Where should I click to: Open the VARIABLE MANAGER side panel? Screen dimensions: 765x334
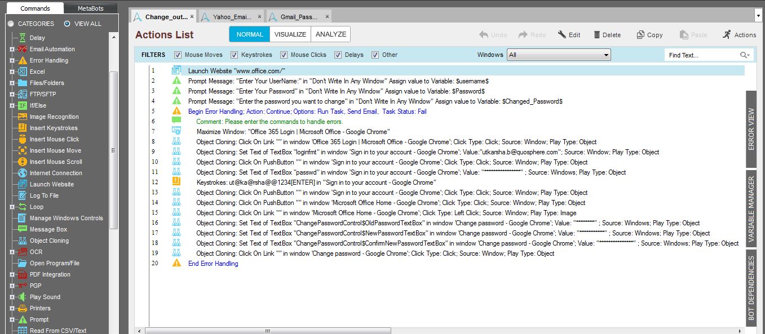(751, 209)
